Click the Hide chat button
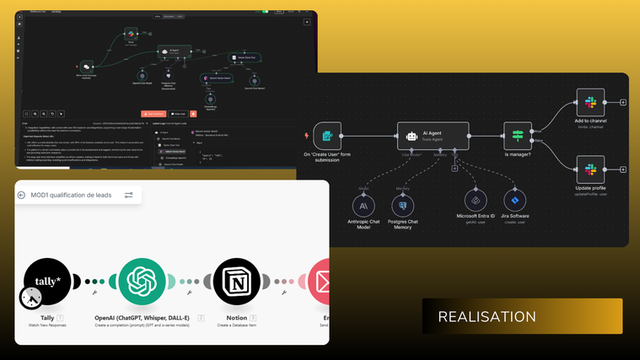The height and width of the screenshot is (360, 640). (178, 114)
